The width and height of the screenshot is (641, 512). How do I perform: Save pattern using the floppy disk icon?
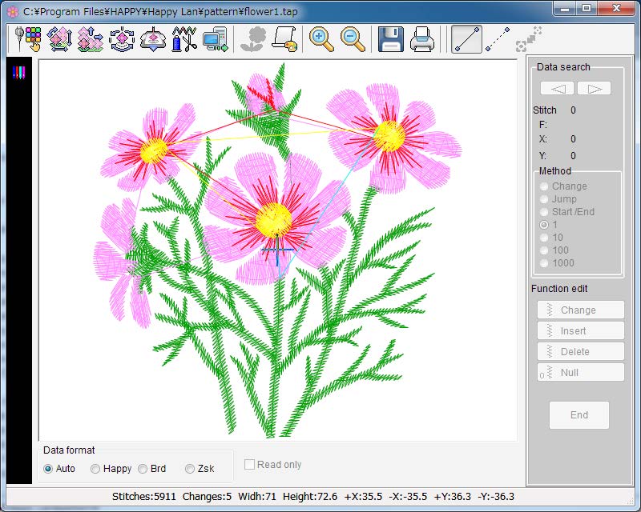pos(390,38)
